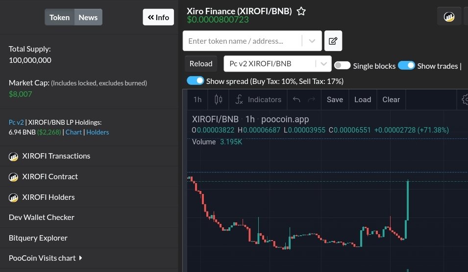Open the PooCoin logo button at top right
This screenshot has width=468, height=272.
click(x=449, y=17)
